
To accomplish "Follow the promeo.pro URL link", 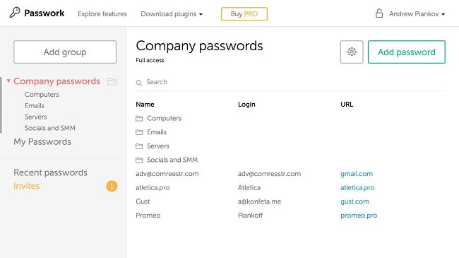I will point(359,216).
